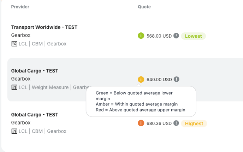Click the green info icon beside 568.00 USD
The height and width of the screenshot is (152, 243).
[x=141, y=36]
